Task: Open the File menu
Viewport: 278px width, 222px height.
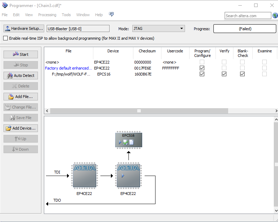Action: tap(5, 15)
